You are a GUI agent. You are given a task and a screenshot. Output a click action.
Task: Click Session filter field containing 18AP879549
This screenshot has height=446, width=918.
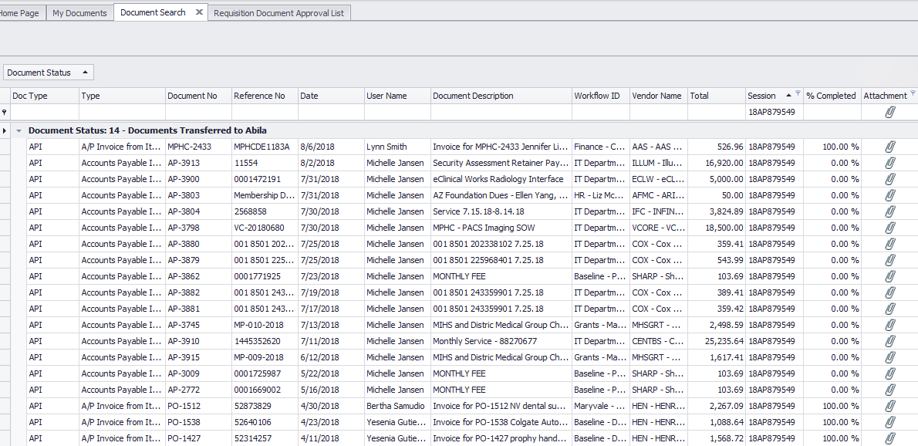point(774,113)
